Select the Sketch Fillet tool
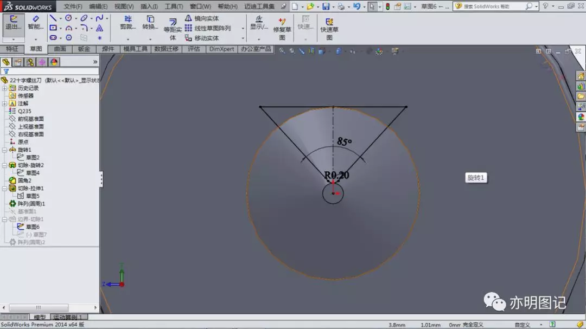Viewport: 586px width, 329px height. point(84,28)
